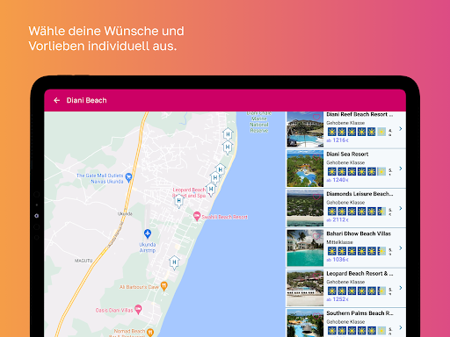Viewport: 450px width, 337px height.
Task: Click the Diamonds Leisure Beach photo thumbnail
Action: click(305, 208)
